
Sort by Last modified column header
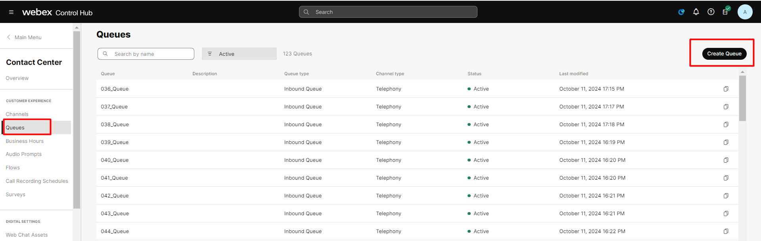573,74
